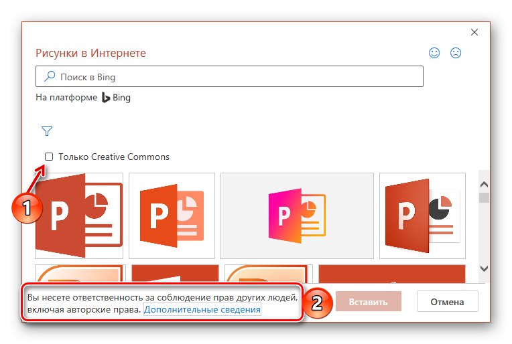This screenshot has width=512, height=344.
Task: Enable Только Creative Commons checkbox
Action: (49, 157)
